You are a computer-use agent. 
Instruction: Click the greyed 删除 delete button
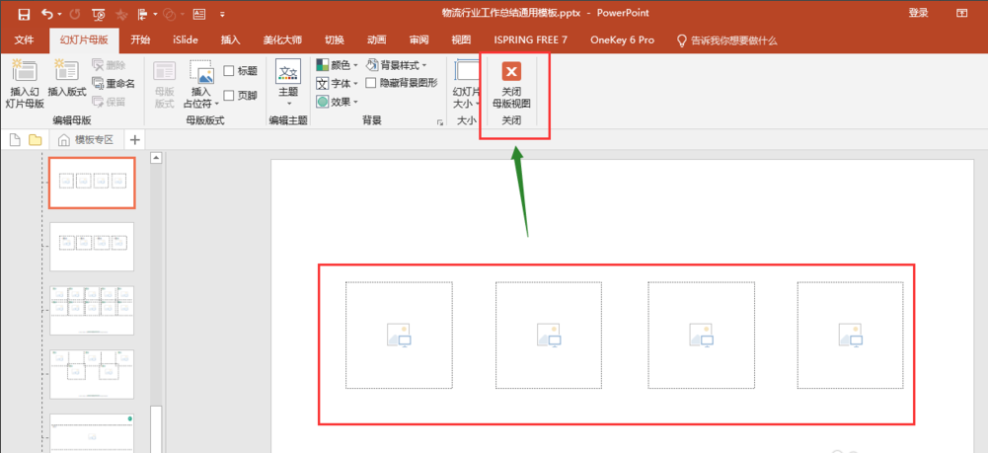(x=109, y=65)
